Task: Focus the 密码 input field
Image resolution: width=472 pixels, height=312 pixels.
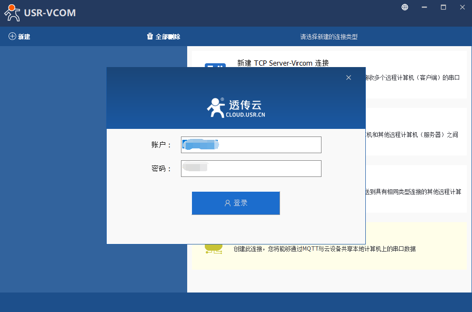Action: point(251,169)
